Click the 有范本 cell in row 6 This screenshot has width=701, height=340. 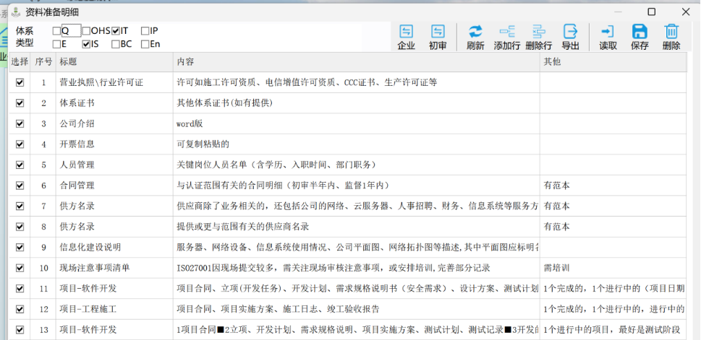click(612, 186)
